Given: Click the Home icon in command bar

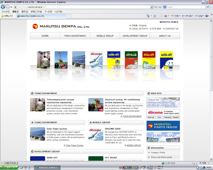Looking at the screenshot, I should (148, 16).
